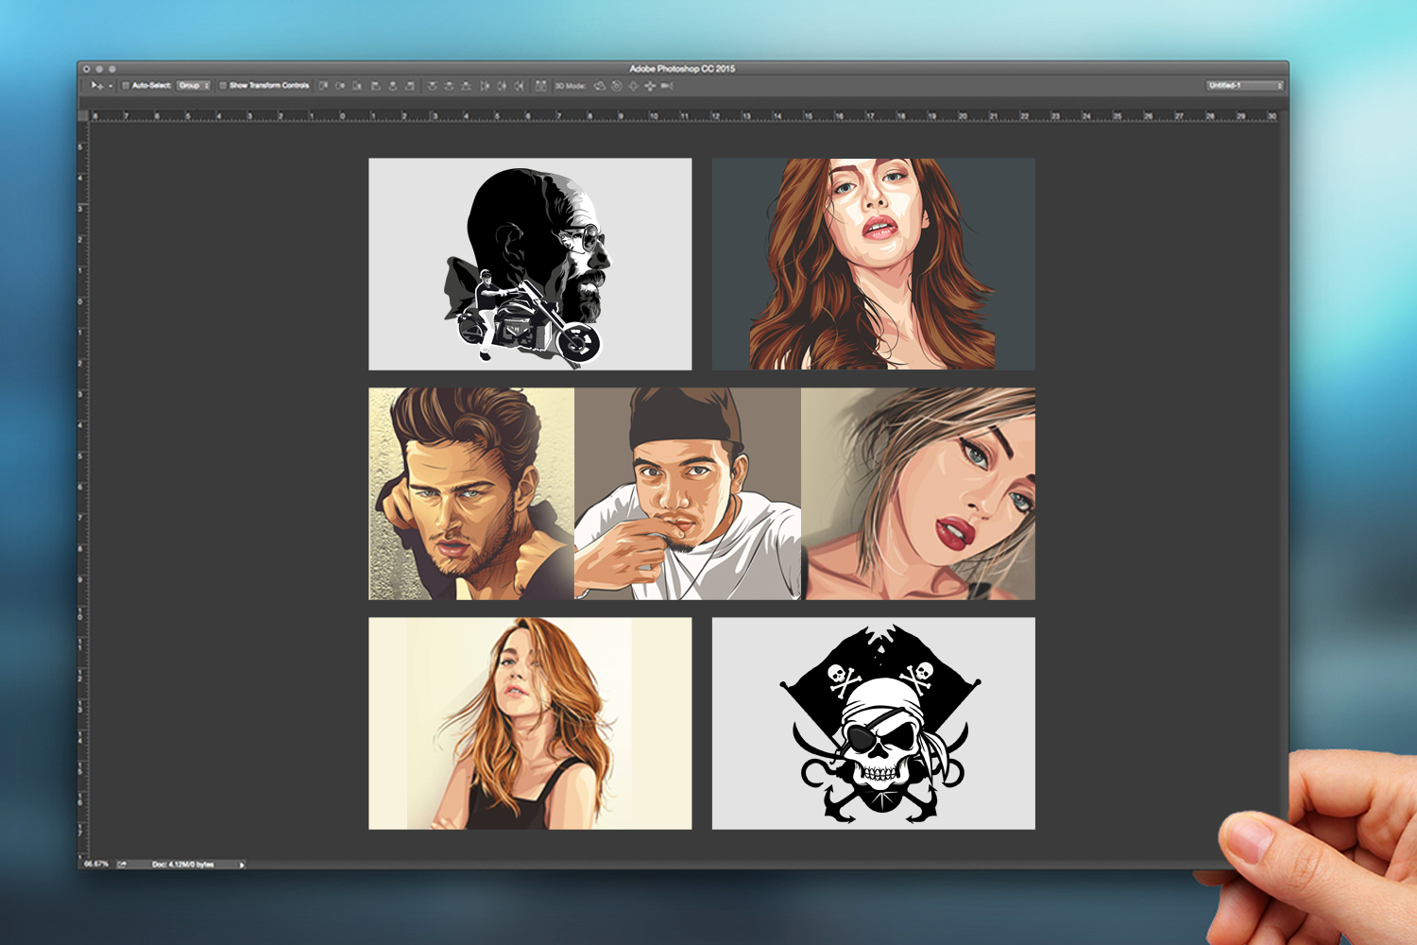The image size is (1417, 945).
Task: Select the red-haired woman on dark background
Action: pyautogui.click(x=873, y=264)
